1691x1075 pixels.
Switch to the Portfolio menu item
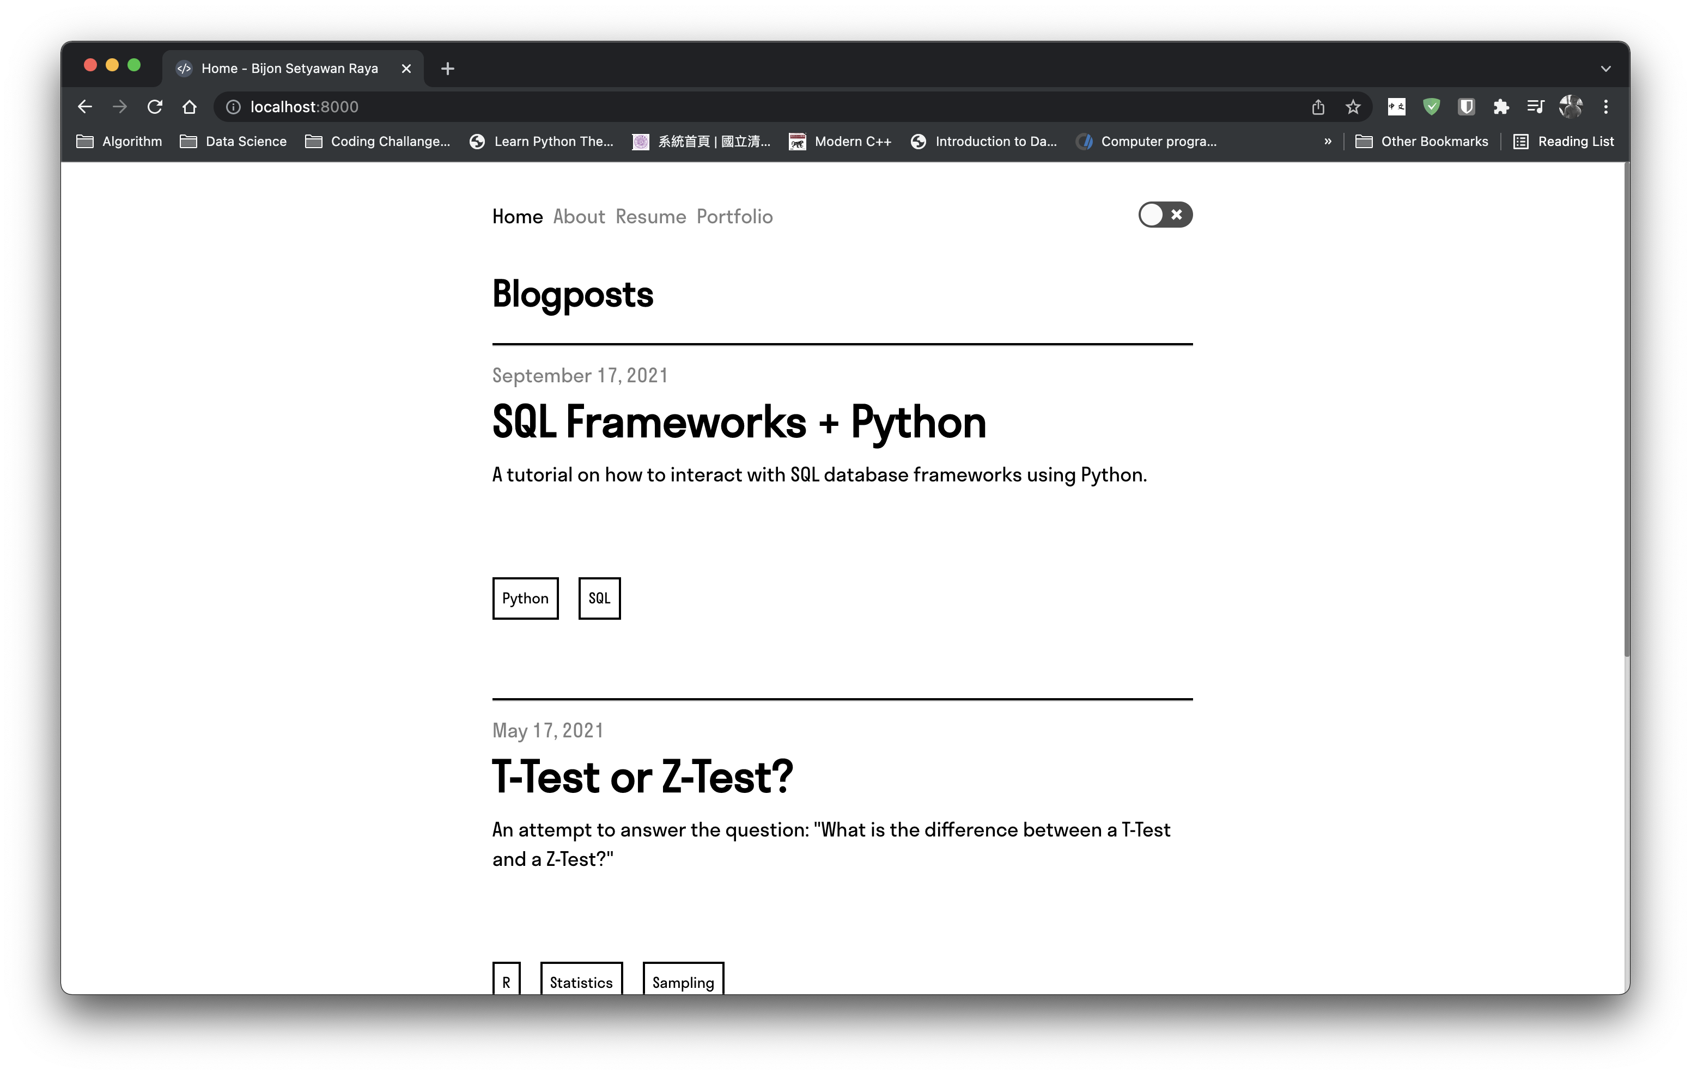[734, 216]
